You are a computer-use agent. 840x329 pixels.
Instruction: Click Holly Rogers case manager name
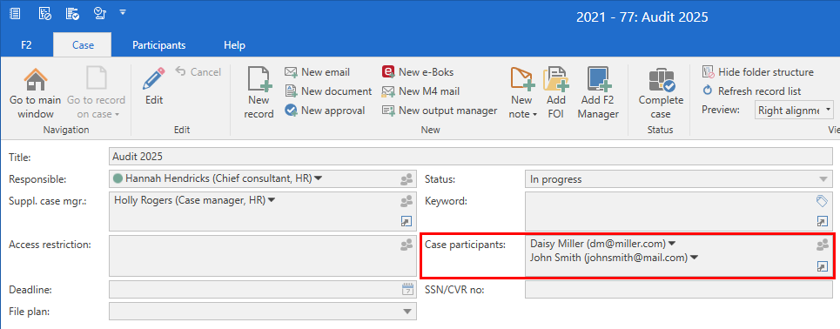(190, 200)
